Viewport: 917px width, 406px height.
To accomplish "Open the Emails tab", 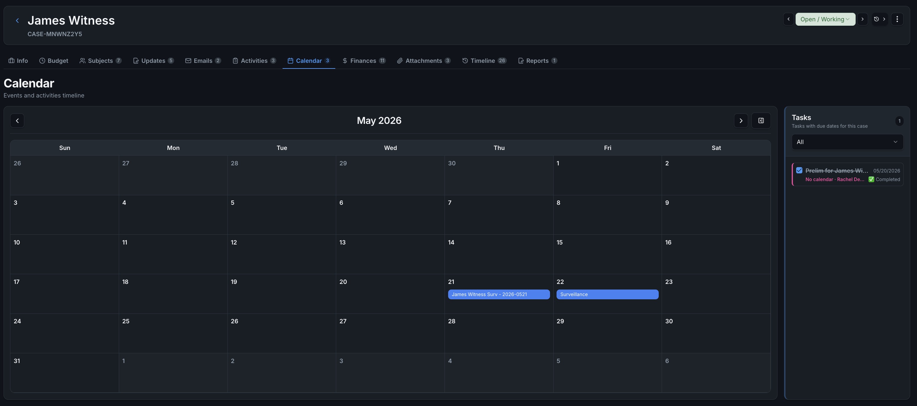I will (x=203, y=61).
